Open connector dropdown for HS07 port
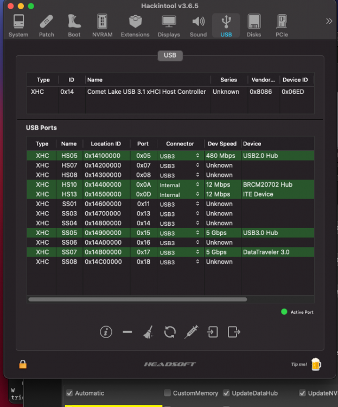338x407 pixels. point(180,166)
